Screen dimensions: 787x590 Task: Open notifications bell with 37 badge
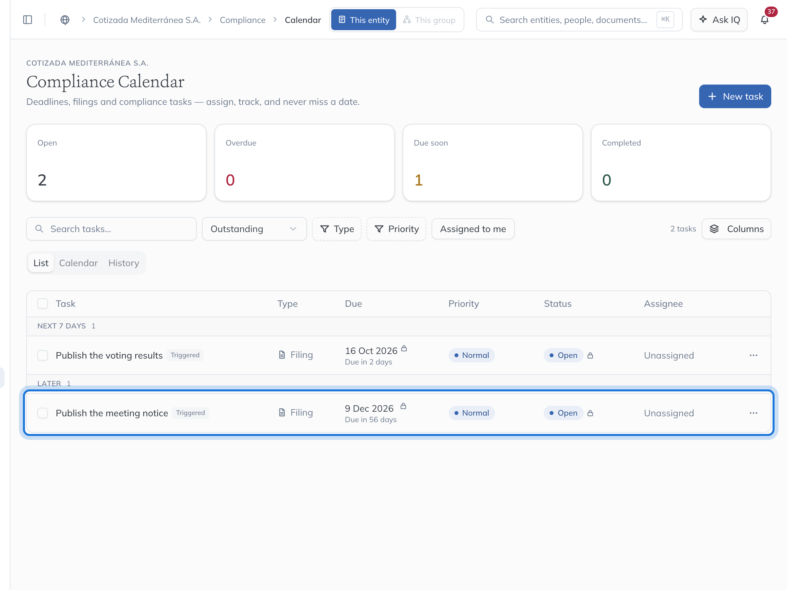click(x=765, y=20)
